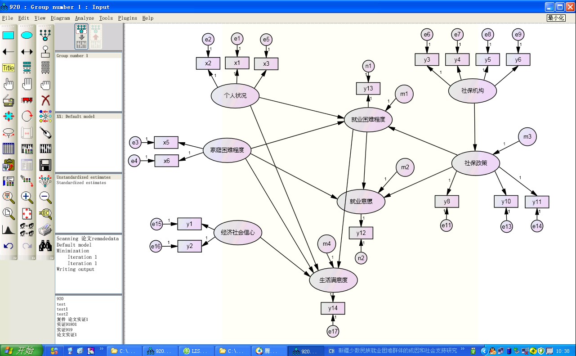Open the Edit menu
576x356 pixels.
coord(24,18)
